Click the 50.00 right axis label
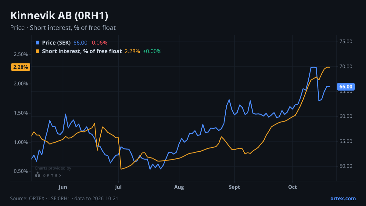Viewport: 366px width, 206px height. 346,166
